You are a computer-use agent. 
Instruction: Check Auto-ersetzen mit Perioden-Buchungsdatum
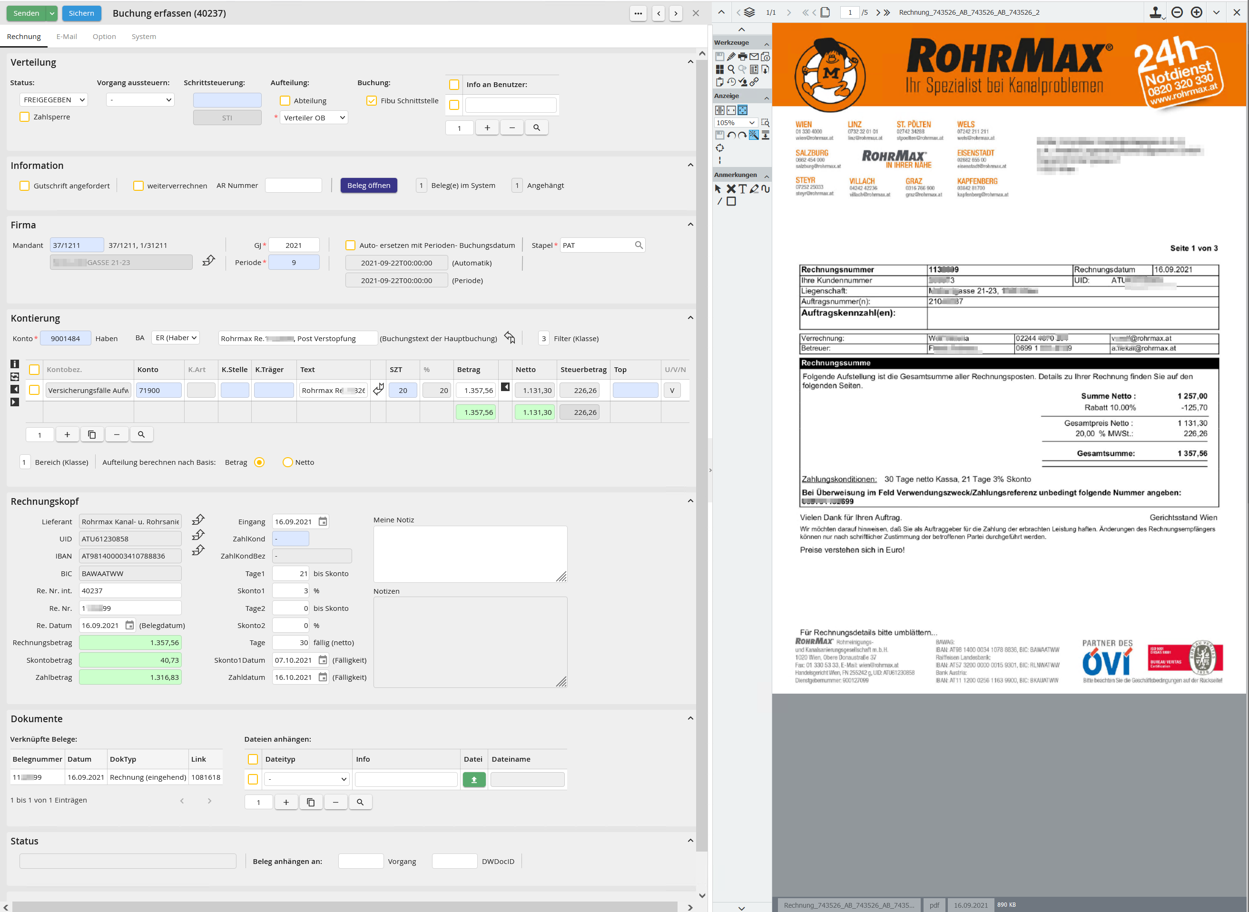pos(350,245)
